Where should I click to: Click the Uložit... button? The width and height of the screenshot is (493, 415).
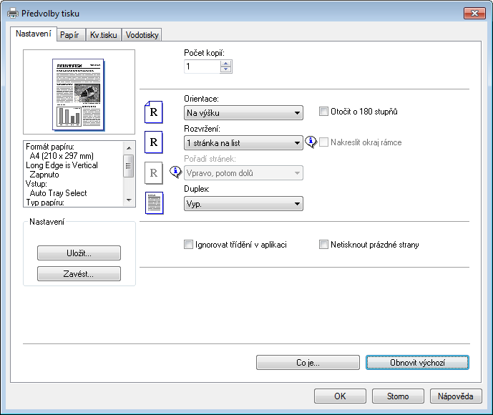pyautogui.click(x=79, y=253)
